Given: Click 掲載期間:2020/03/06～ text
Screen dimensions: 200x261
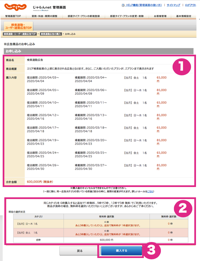Looking at the screenshot, I should tap(91, 90).
